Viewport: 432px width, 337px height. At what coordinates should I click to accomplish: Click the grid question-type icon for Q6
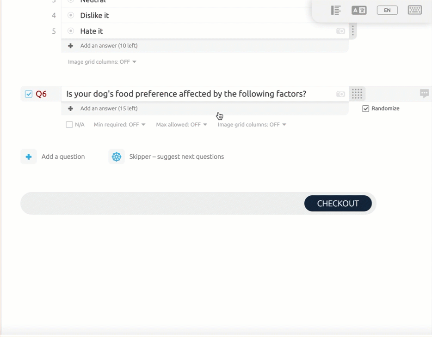pyautogui.click(x=357, y=94)
